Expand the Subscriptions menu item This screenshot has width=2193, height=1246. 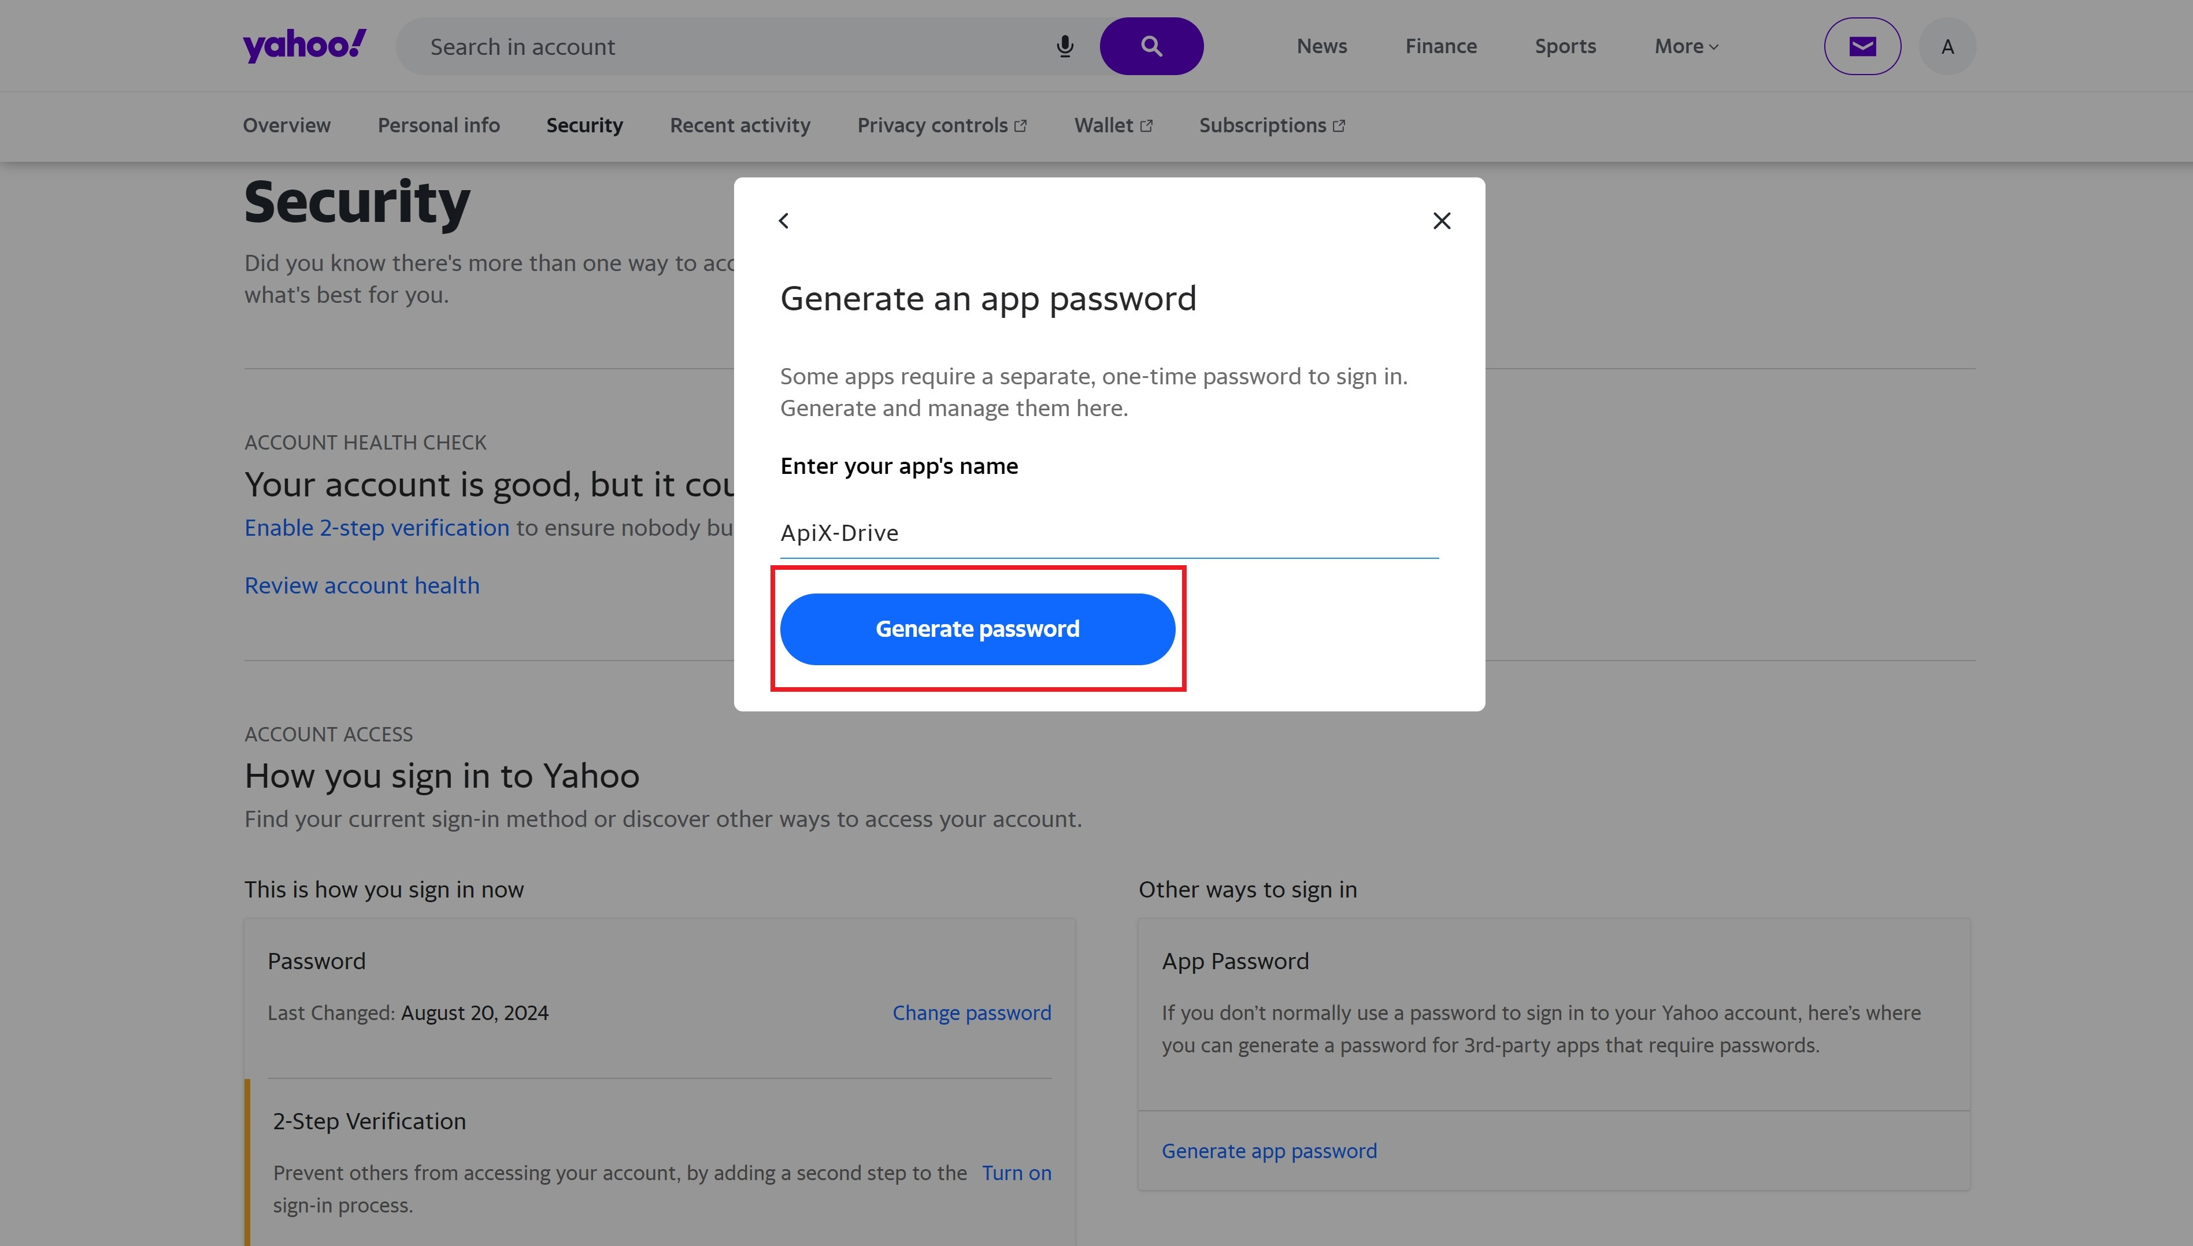(1271, 125)
